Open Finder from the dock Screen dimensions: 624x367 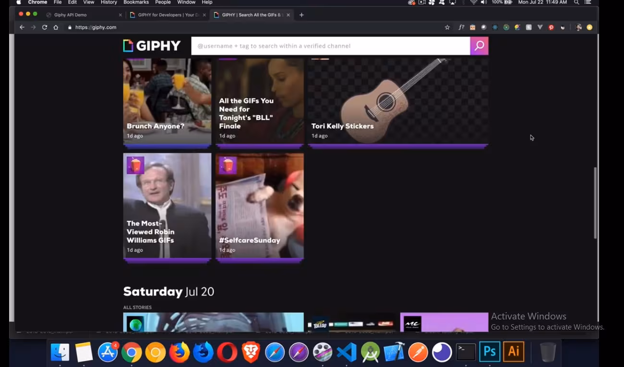point(60,352)
